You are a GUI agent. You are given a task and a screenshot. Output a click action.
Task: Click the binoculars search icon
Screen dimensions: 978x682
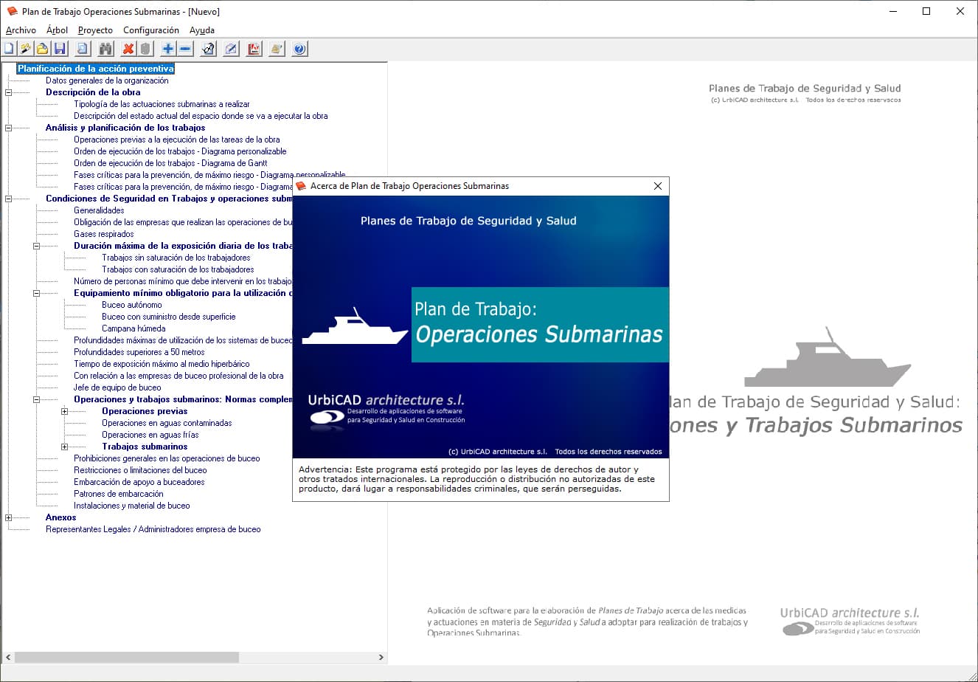pyautogui.click(x=105, y=49)
